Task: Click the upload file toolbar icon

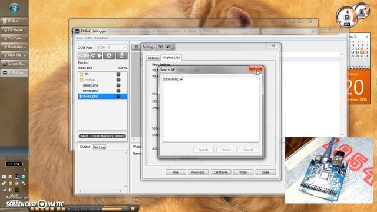Action: coord(97,56)
